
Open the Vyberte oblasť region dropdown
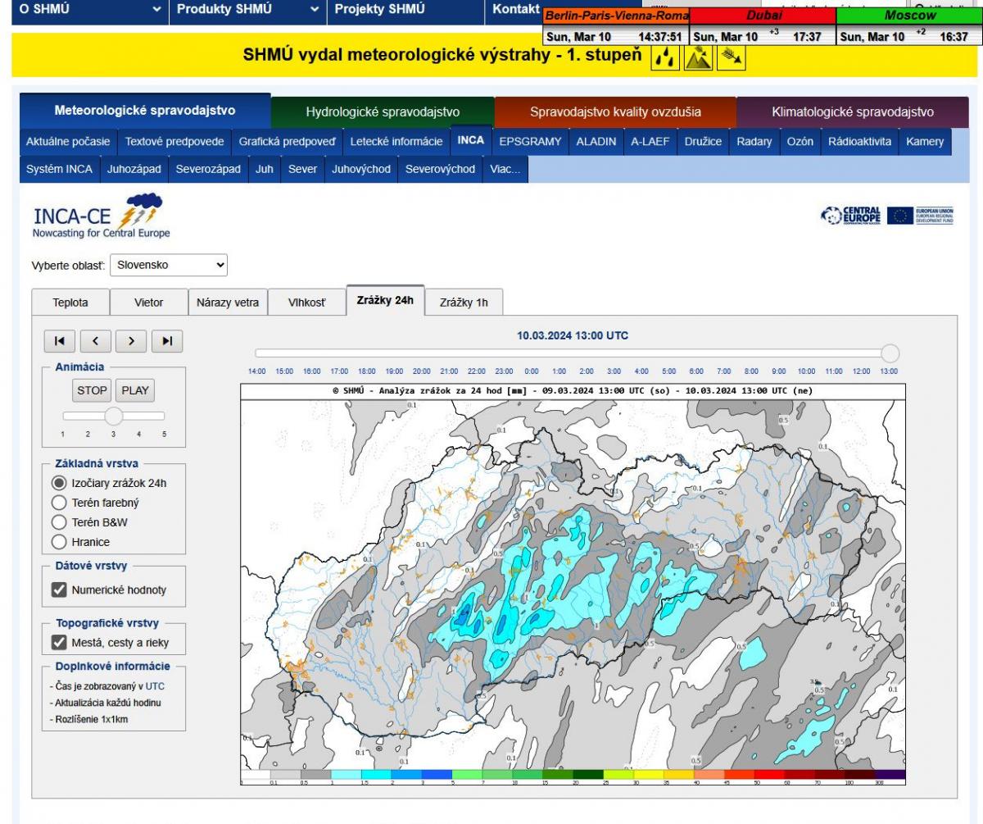(169, 265)
